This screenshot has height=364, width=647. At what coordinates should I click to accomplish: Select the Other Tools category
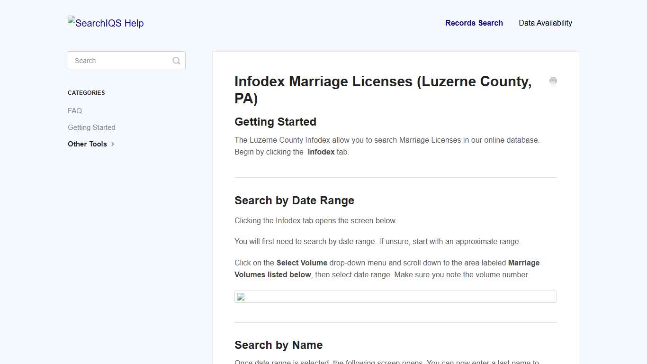[87, 144]
